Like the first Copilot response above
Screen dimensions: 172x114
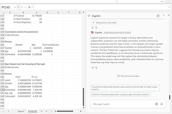click(93, 28)
